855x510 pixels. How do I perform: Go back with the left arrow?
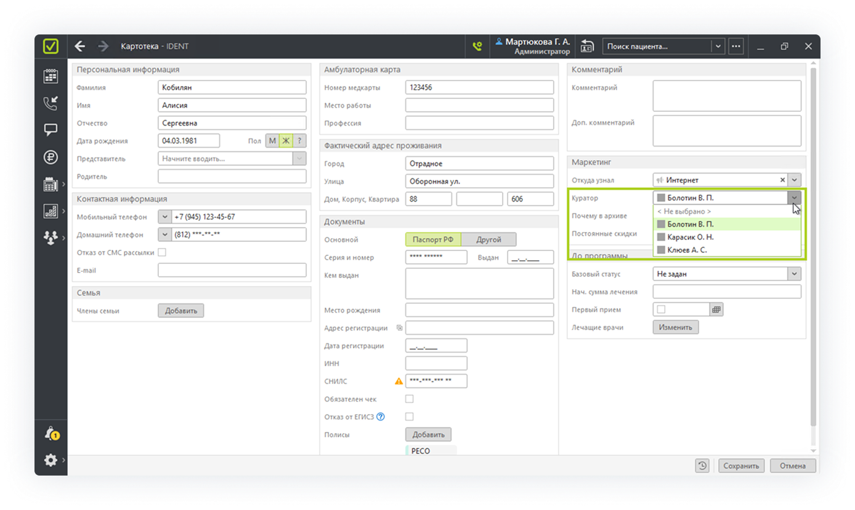pyautogui.click(x=80, y=46)
